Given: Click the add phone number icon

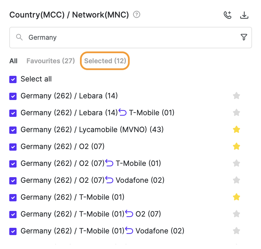Looking at the screenshot, I should tap(228, 15).
